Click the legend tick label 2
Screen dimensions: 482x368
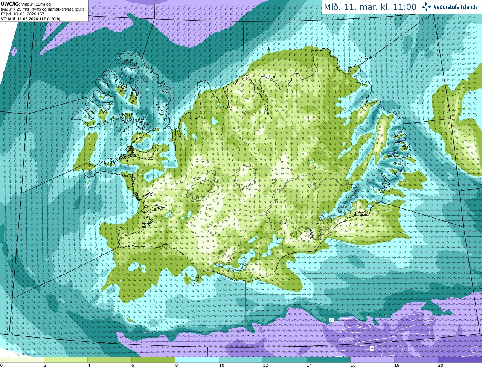[45, 365]
